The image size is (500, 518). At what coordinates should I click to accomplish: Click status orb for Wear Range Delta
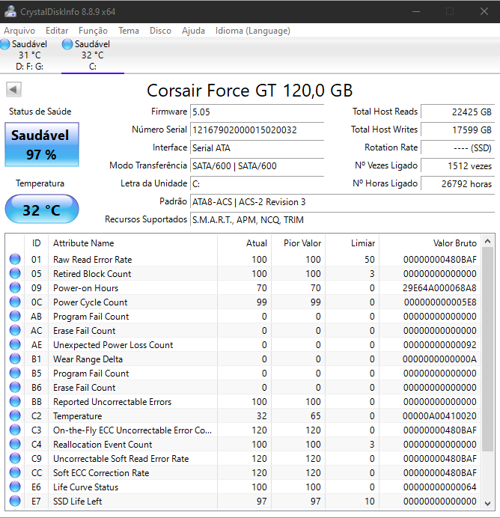click(15, 359)
